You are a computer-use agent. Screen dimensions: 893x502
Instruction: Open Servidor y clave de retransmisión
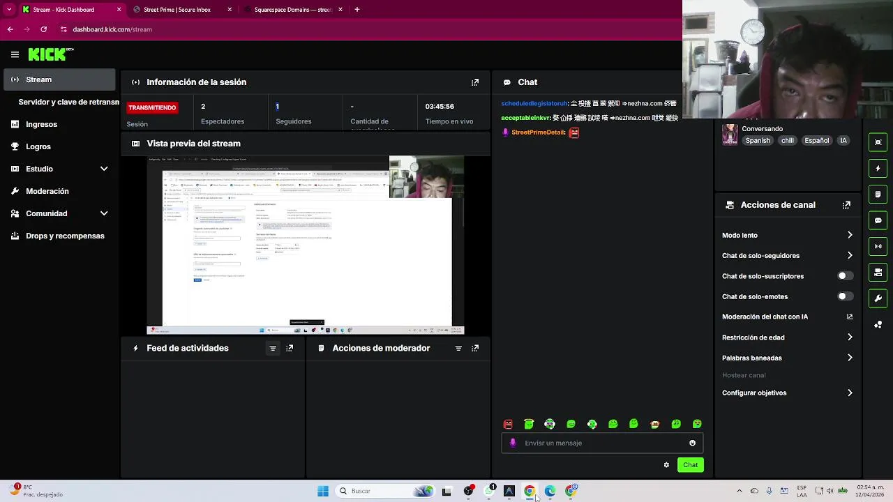68,102
